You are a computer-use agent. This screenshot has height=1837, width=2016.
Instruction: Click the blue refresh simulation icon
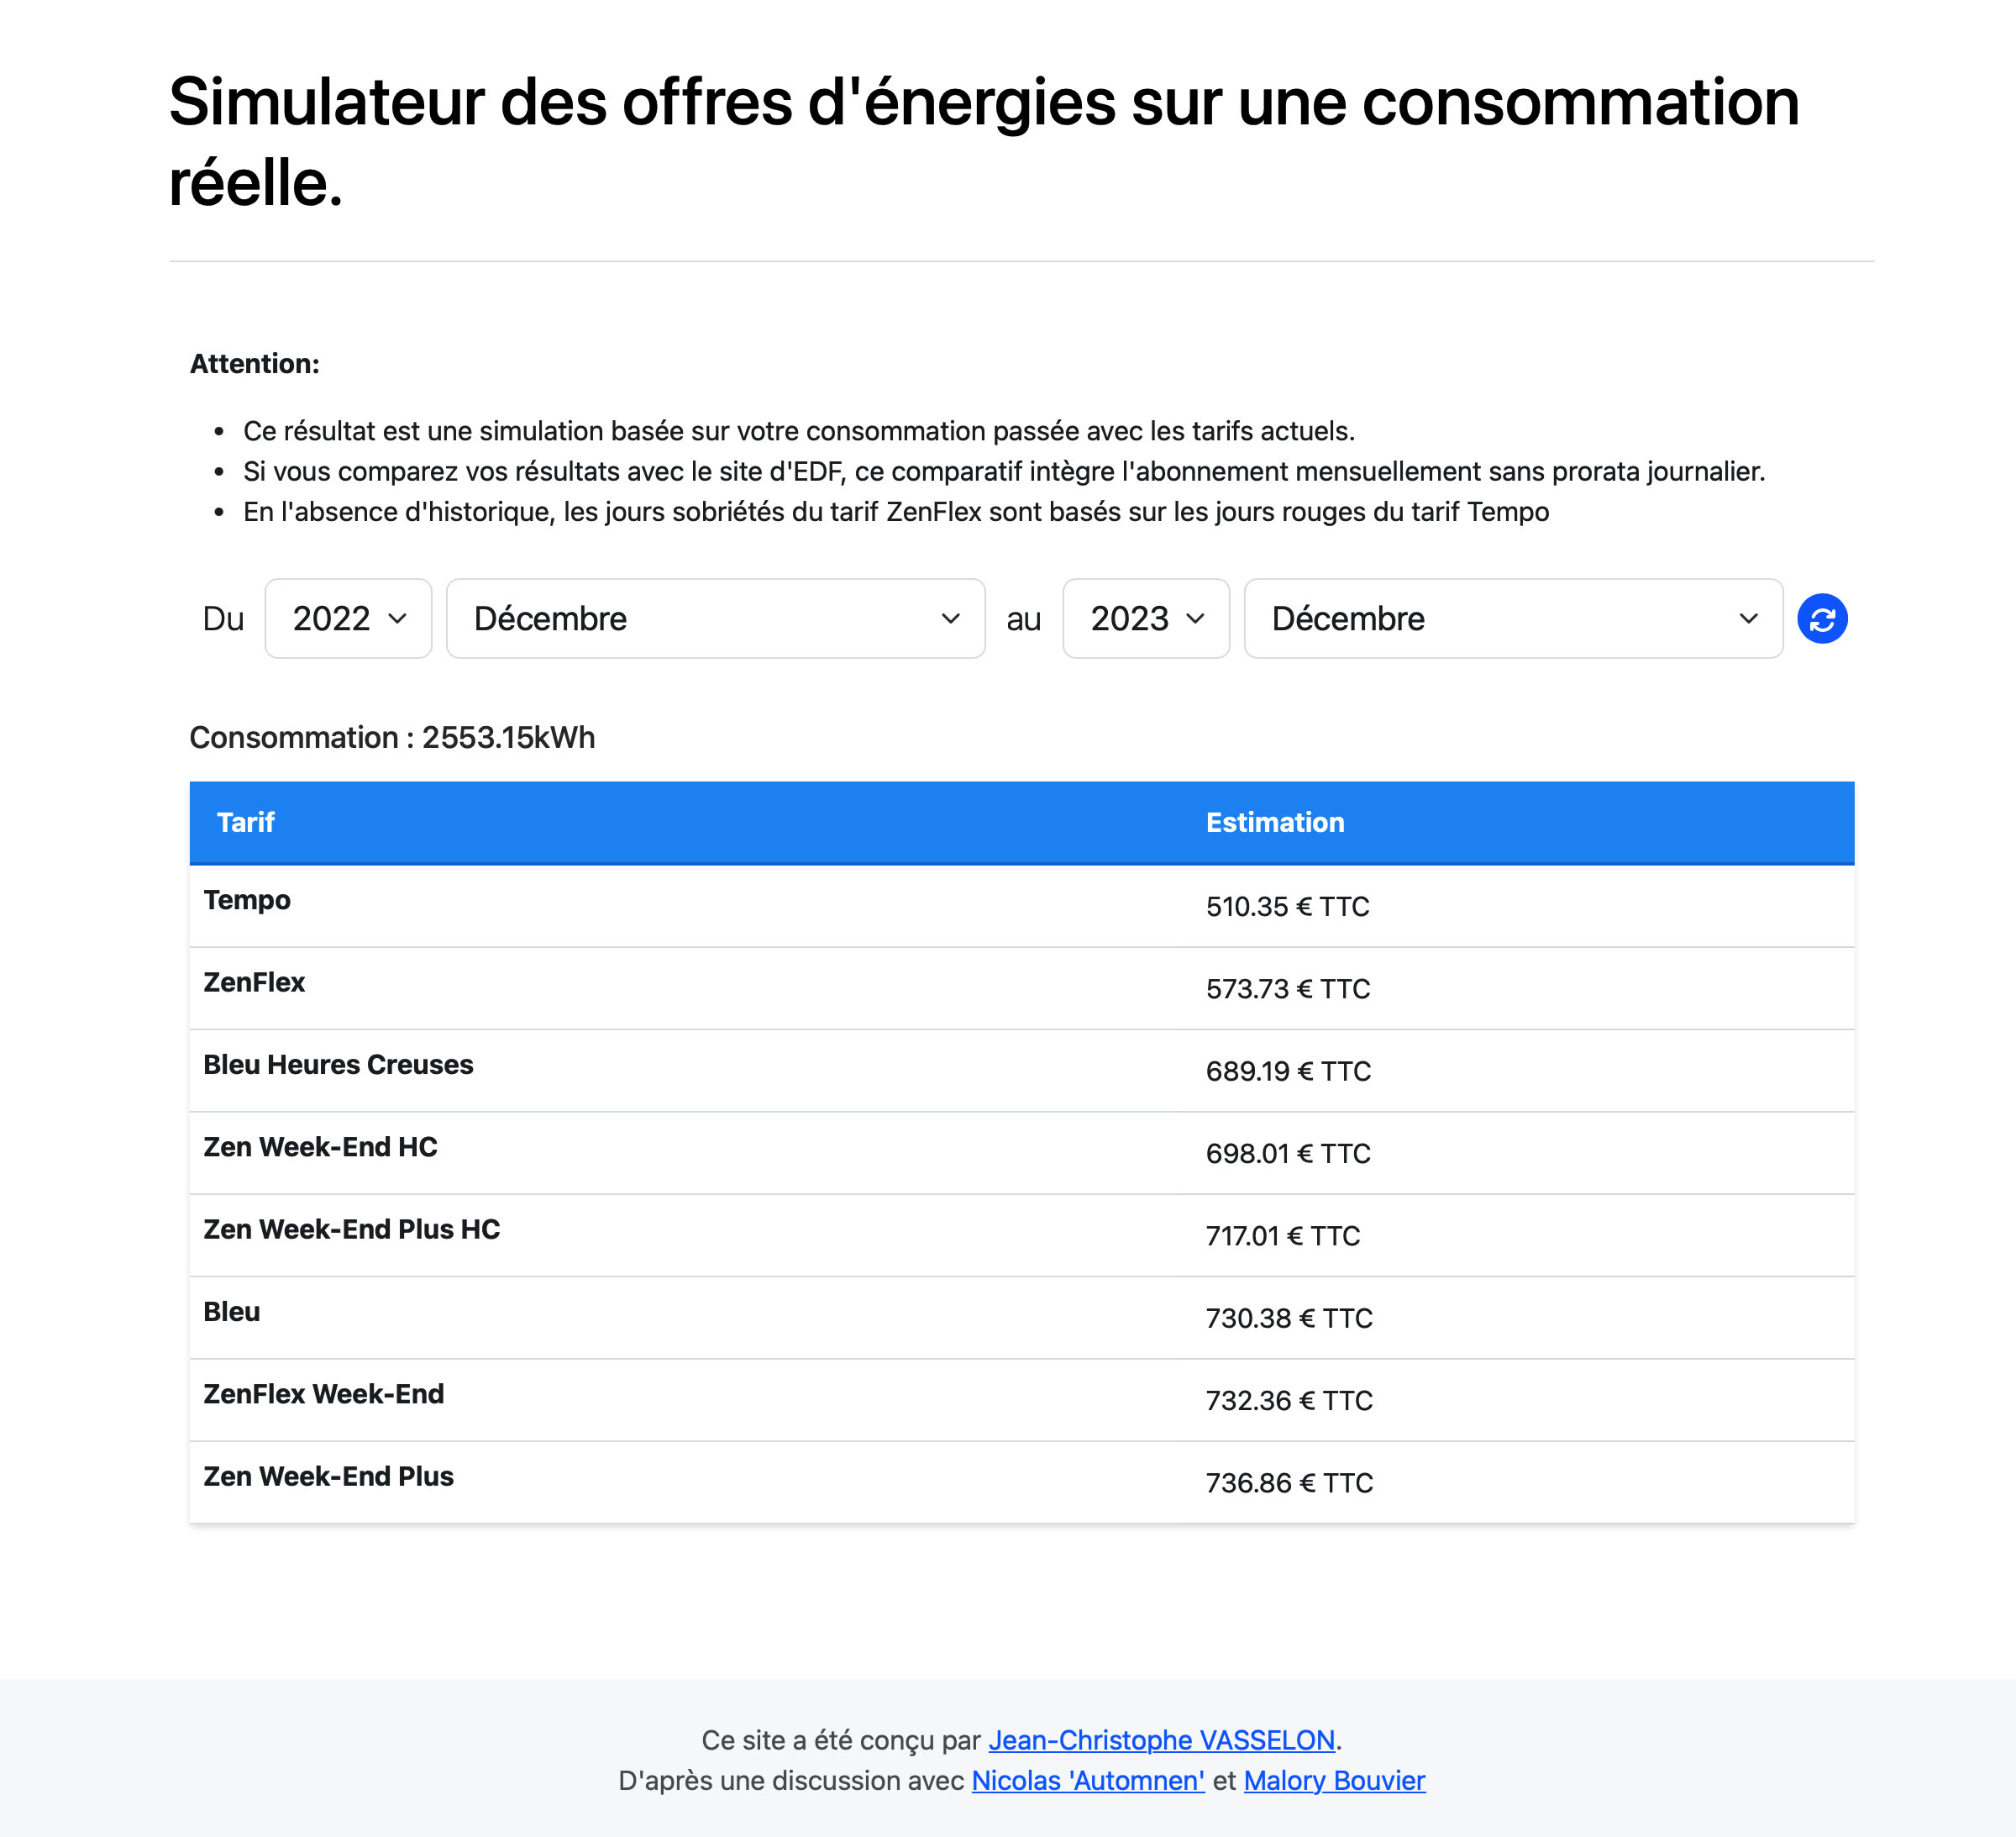1822,619
